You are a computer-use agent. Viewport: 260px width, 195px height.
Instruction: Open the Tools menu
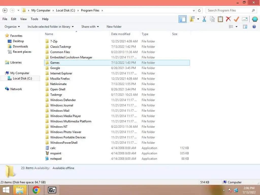coord(34,19)
